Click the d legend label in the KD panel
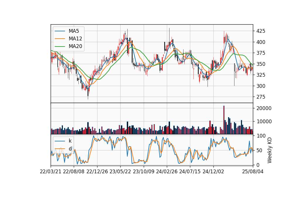The height and width of the screenshot is (202, 281). [x=70, y=149]
